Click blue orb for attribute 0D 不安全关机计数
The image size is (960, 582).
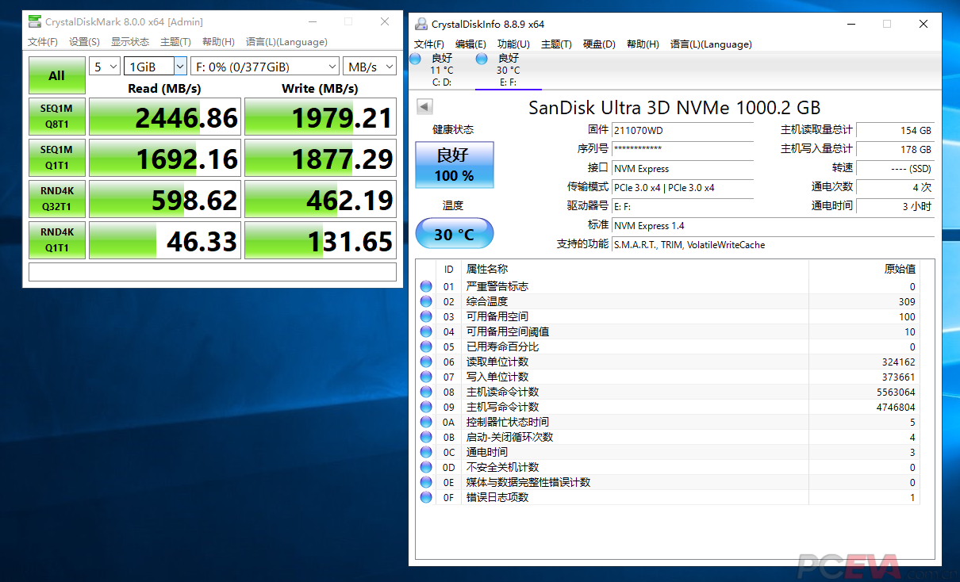427,467
